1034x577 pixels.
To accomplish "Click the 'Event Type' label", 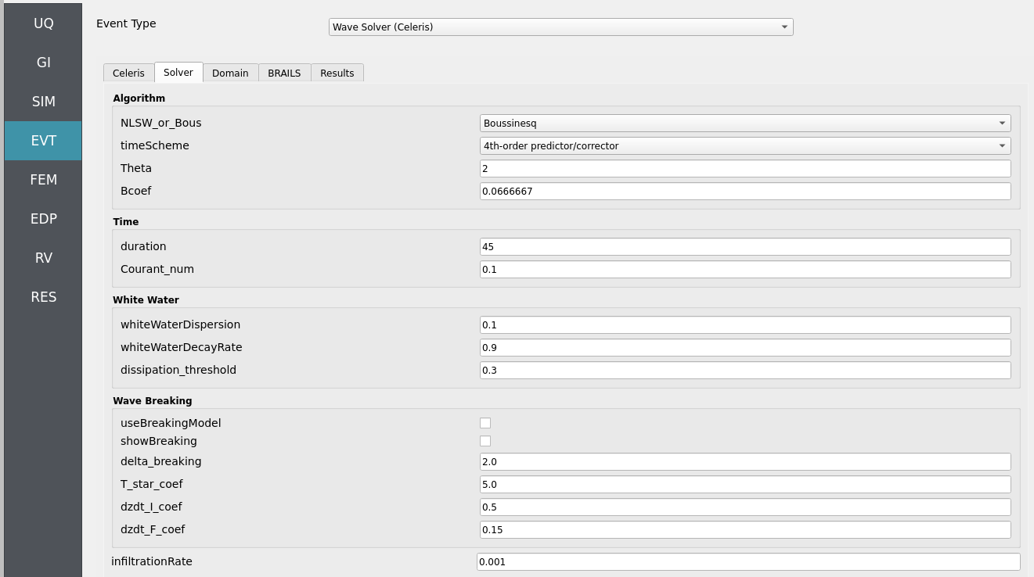I will click(126, 23).
